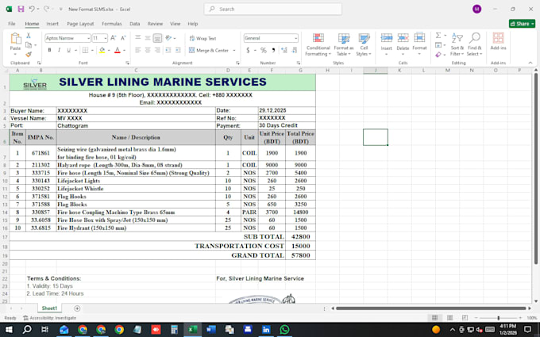Switch to Page Break Preview view
Image resolution: width=540 pixels, height=337 pixels.
(465, 318)
